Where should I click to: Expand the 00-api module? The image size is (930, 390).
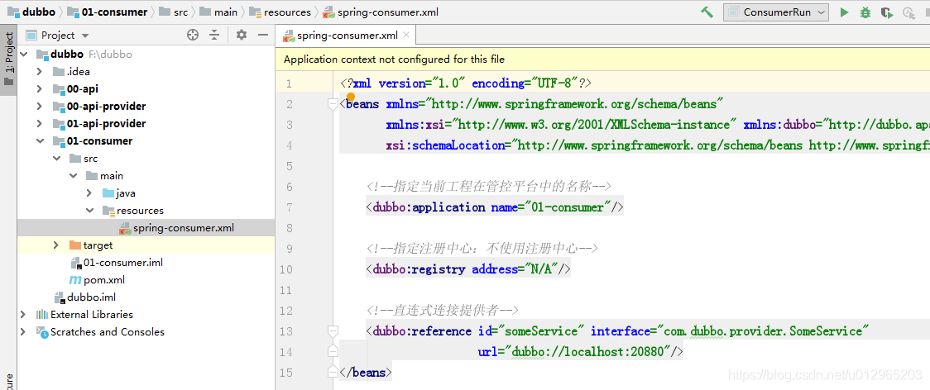[x=40, y=89]
